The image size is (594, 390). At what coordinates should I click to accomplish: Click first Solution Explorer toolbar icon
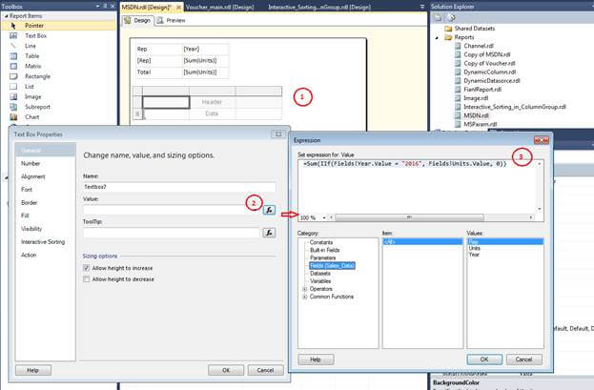(438, 17)
